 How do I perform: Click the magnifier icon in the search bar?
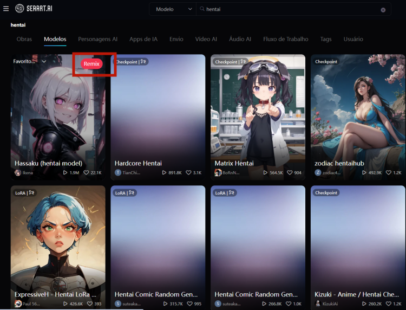point(202,9)
